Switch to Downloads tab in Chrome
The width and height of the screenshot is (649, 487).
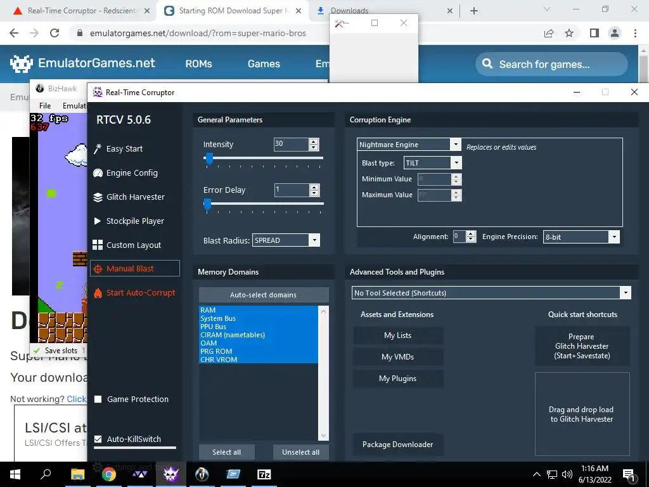349,11
